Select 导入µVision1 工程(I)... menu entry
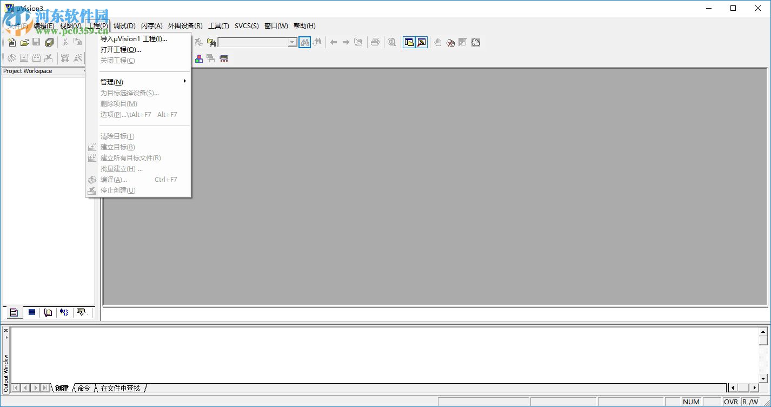Viewport: 771px width, 407px height. [134, 38]
